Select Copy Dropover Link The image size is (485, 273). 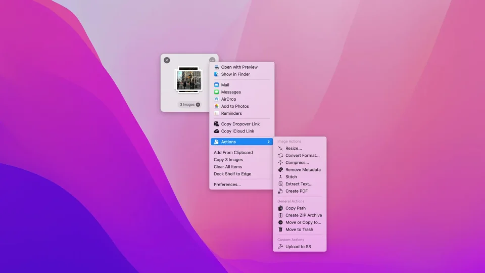[x=240, y=124]
